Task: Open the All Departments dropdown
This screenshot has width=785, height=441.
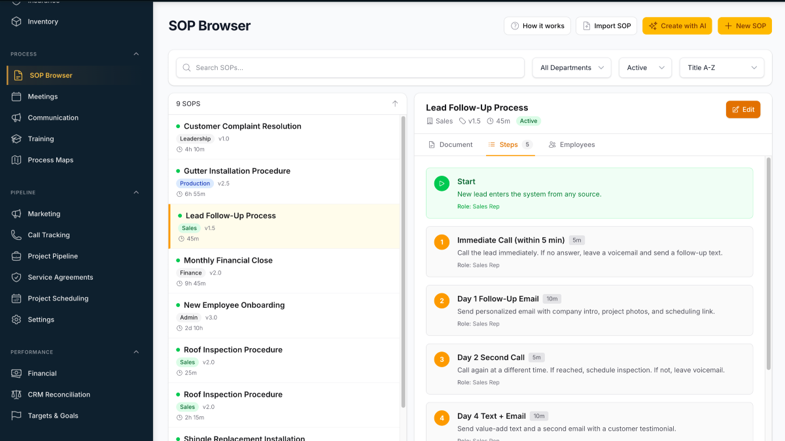Action: pyautogui.click(x=571, y=67)
